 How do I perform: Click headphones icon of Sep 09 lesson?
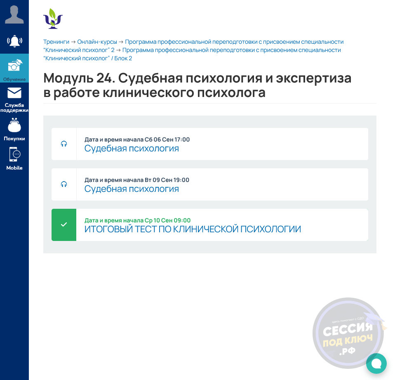click(x=64, y=184)
